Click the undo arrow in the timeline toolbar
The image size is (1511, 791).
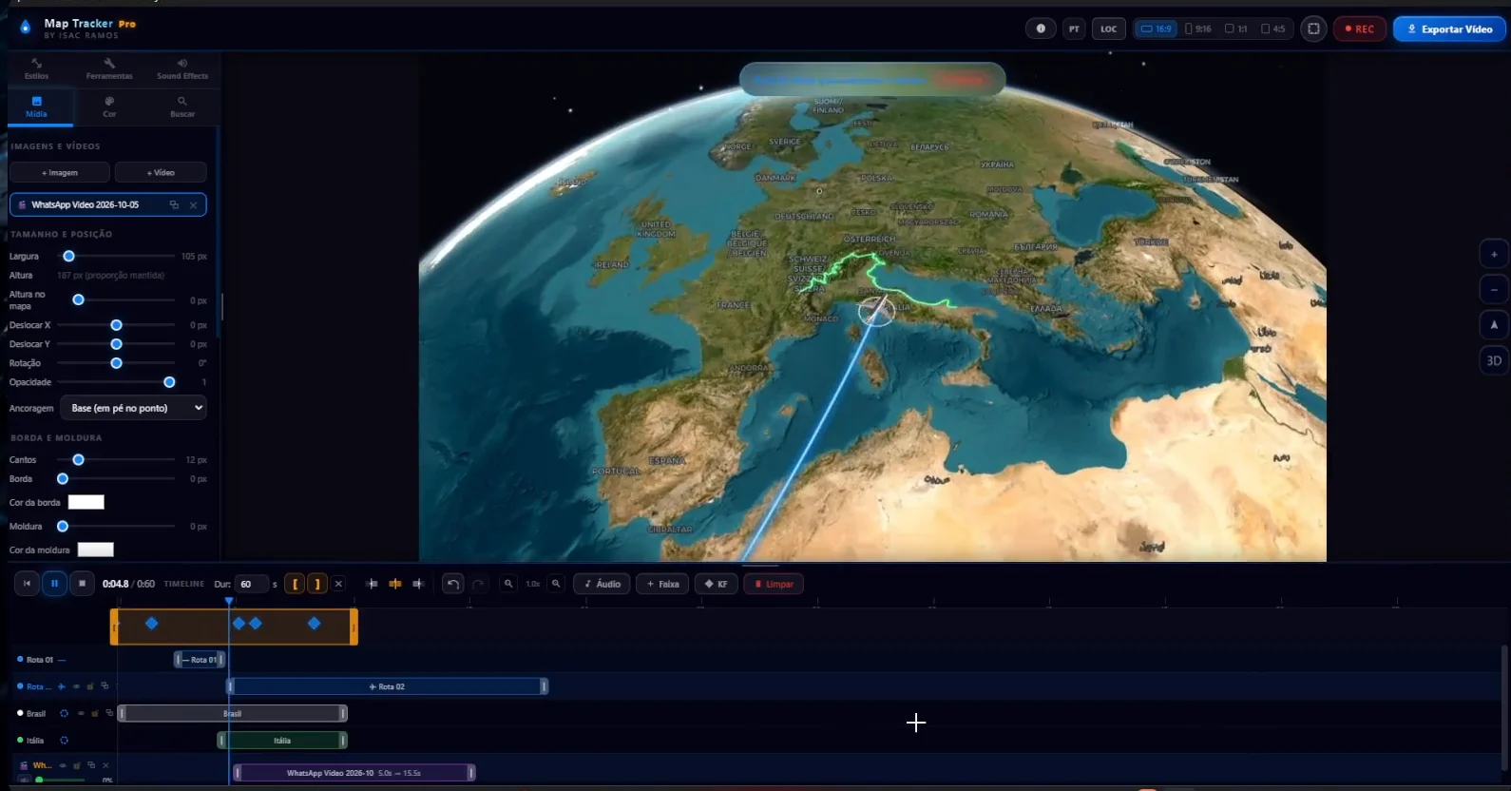click(x=453, y=584)
